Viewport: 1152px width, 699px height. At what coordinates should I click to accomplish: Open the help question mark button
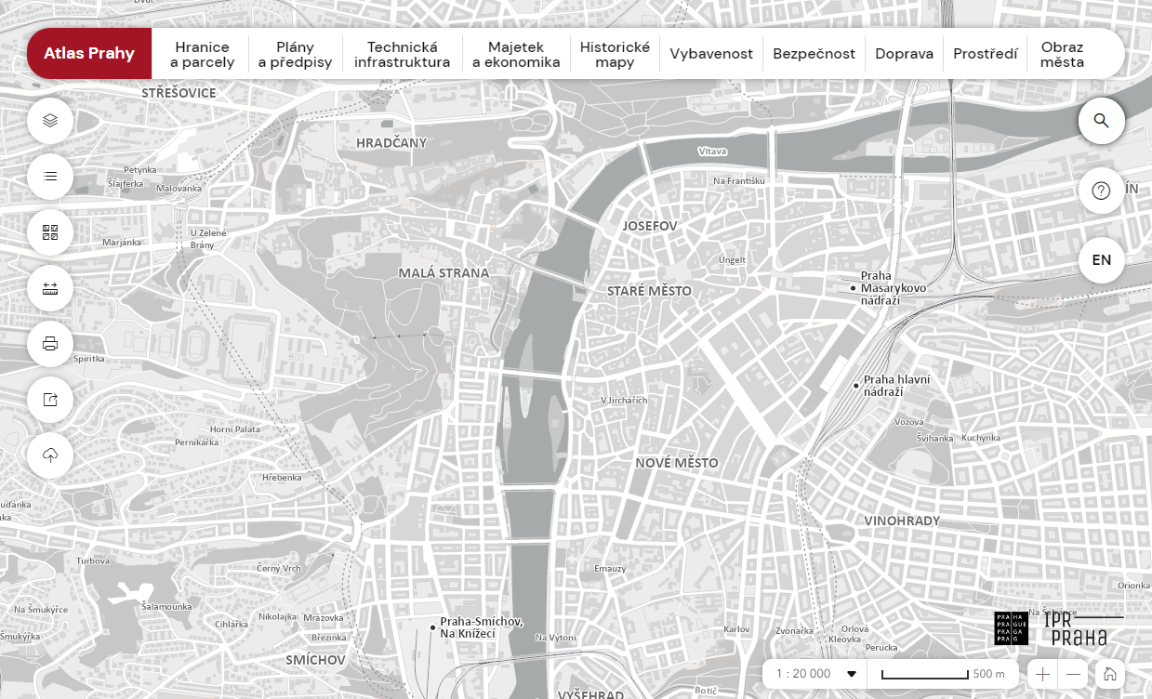pyautogui.click(x=1102, y=191)
